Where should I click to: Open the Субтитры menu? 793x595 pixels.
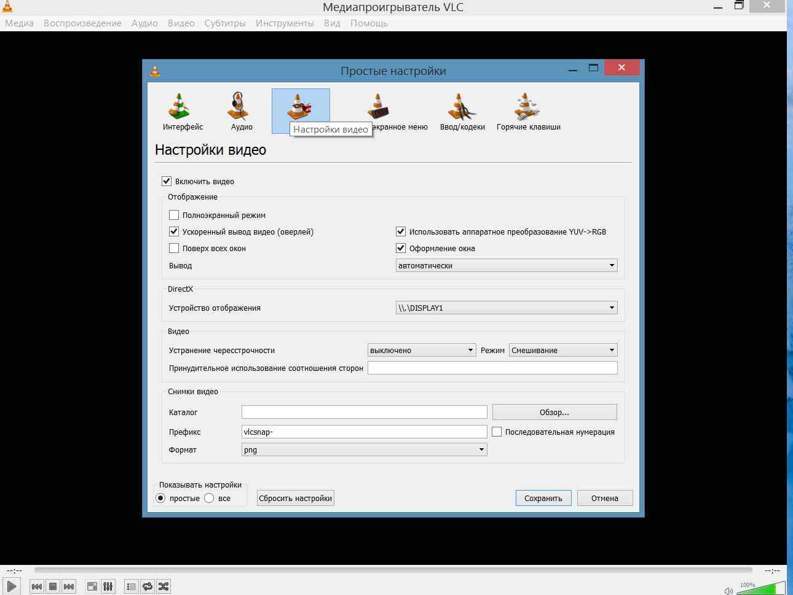225,23
